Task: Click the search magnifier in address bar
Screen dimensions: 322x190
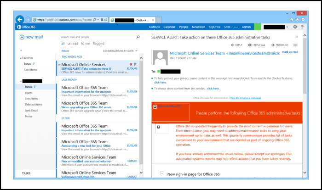Action: point(94,20)
